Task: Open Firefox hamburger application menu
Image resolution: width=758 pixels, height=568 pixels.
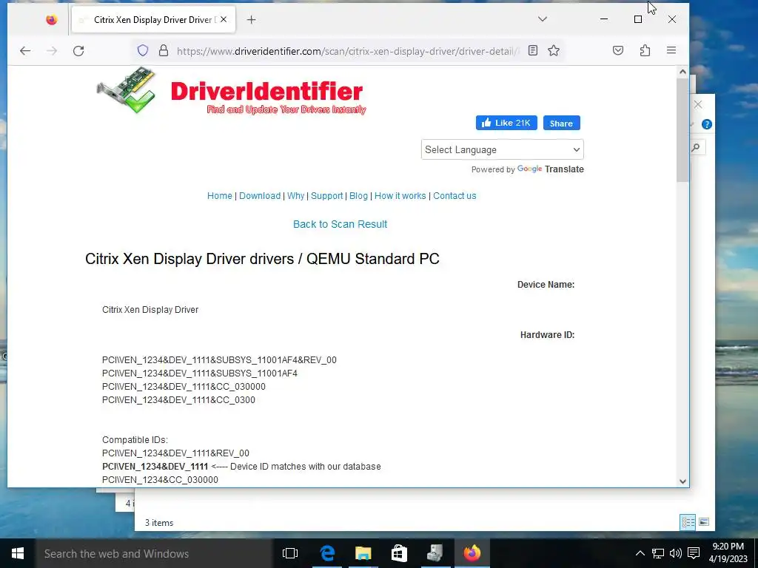Action: tap(671, 50)
